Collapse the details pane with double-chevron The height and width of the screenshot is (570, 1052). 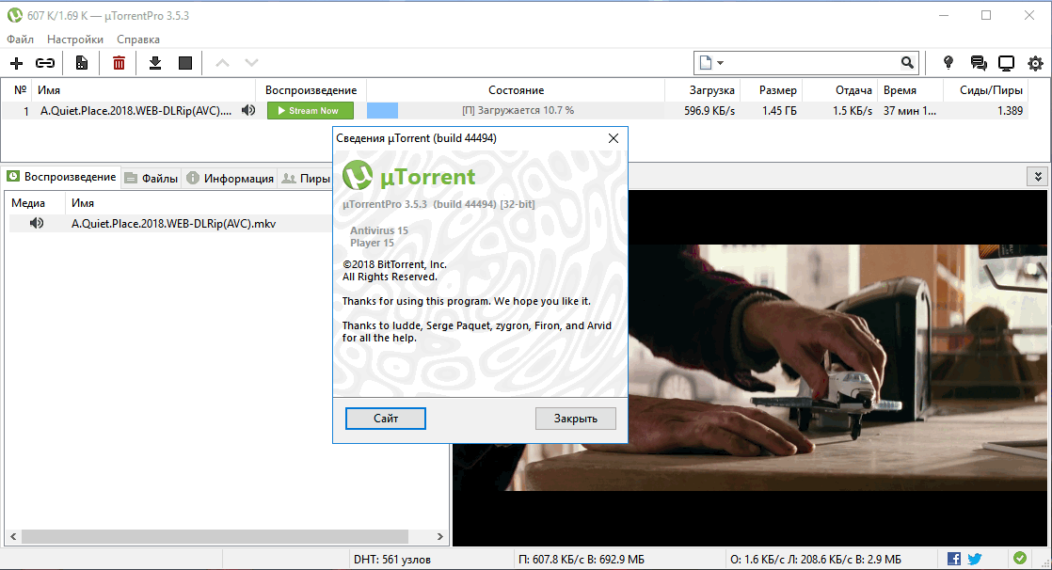pos(1038,177)
